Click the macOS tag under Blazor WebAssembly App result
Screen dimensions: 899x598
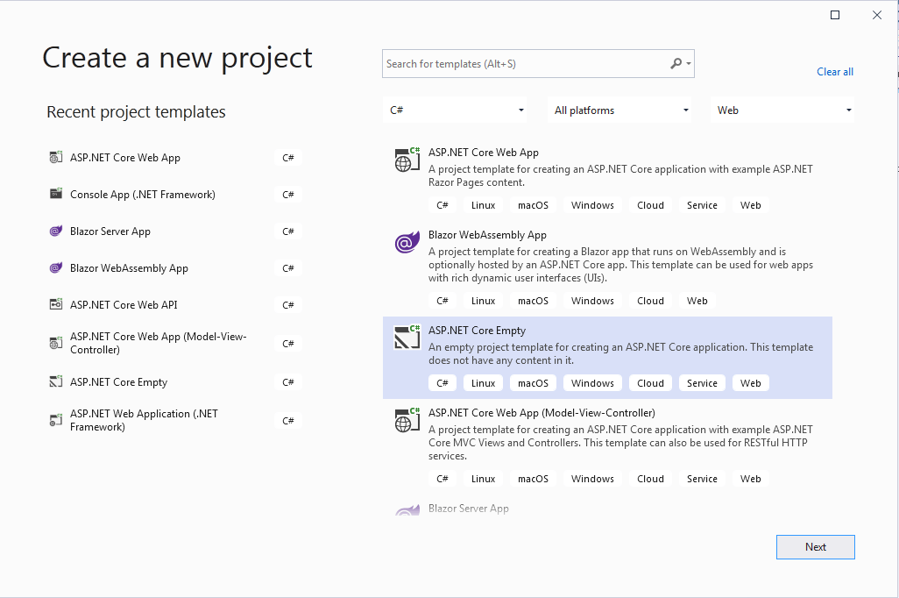534,301
